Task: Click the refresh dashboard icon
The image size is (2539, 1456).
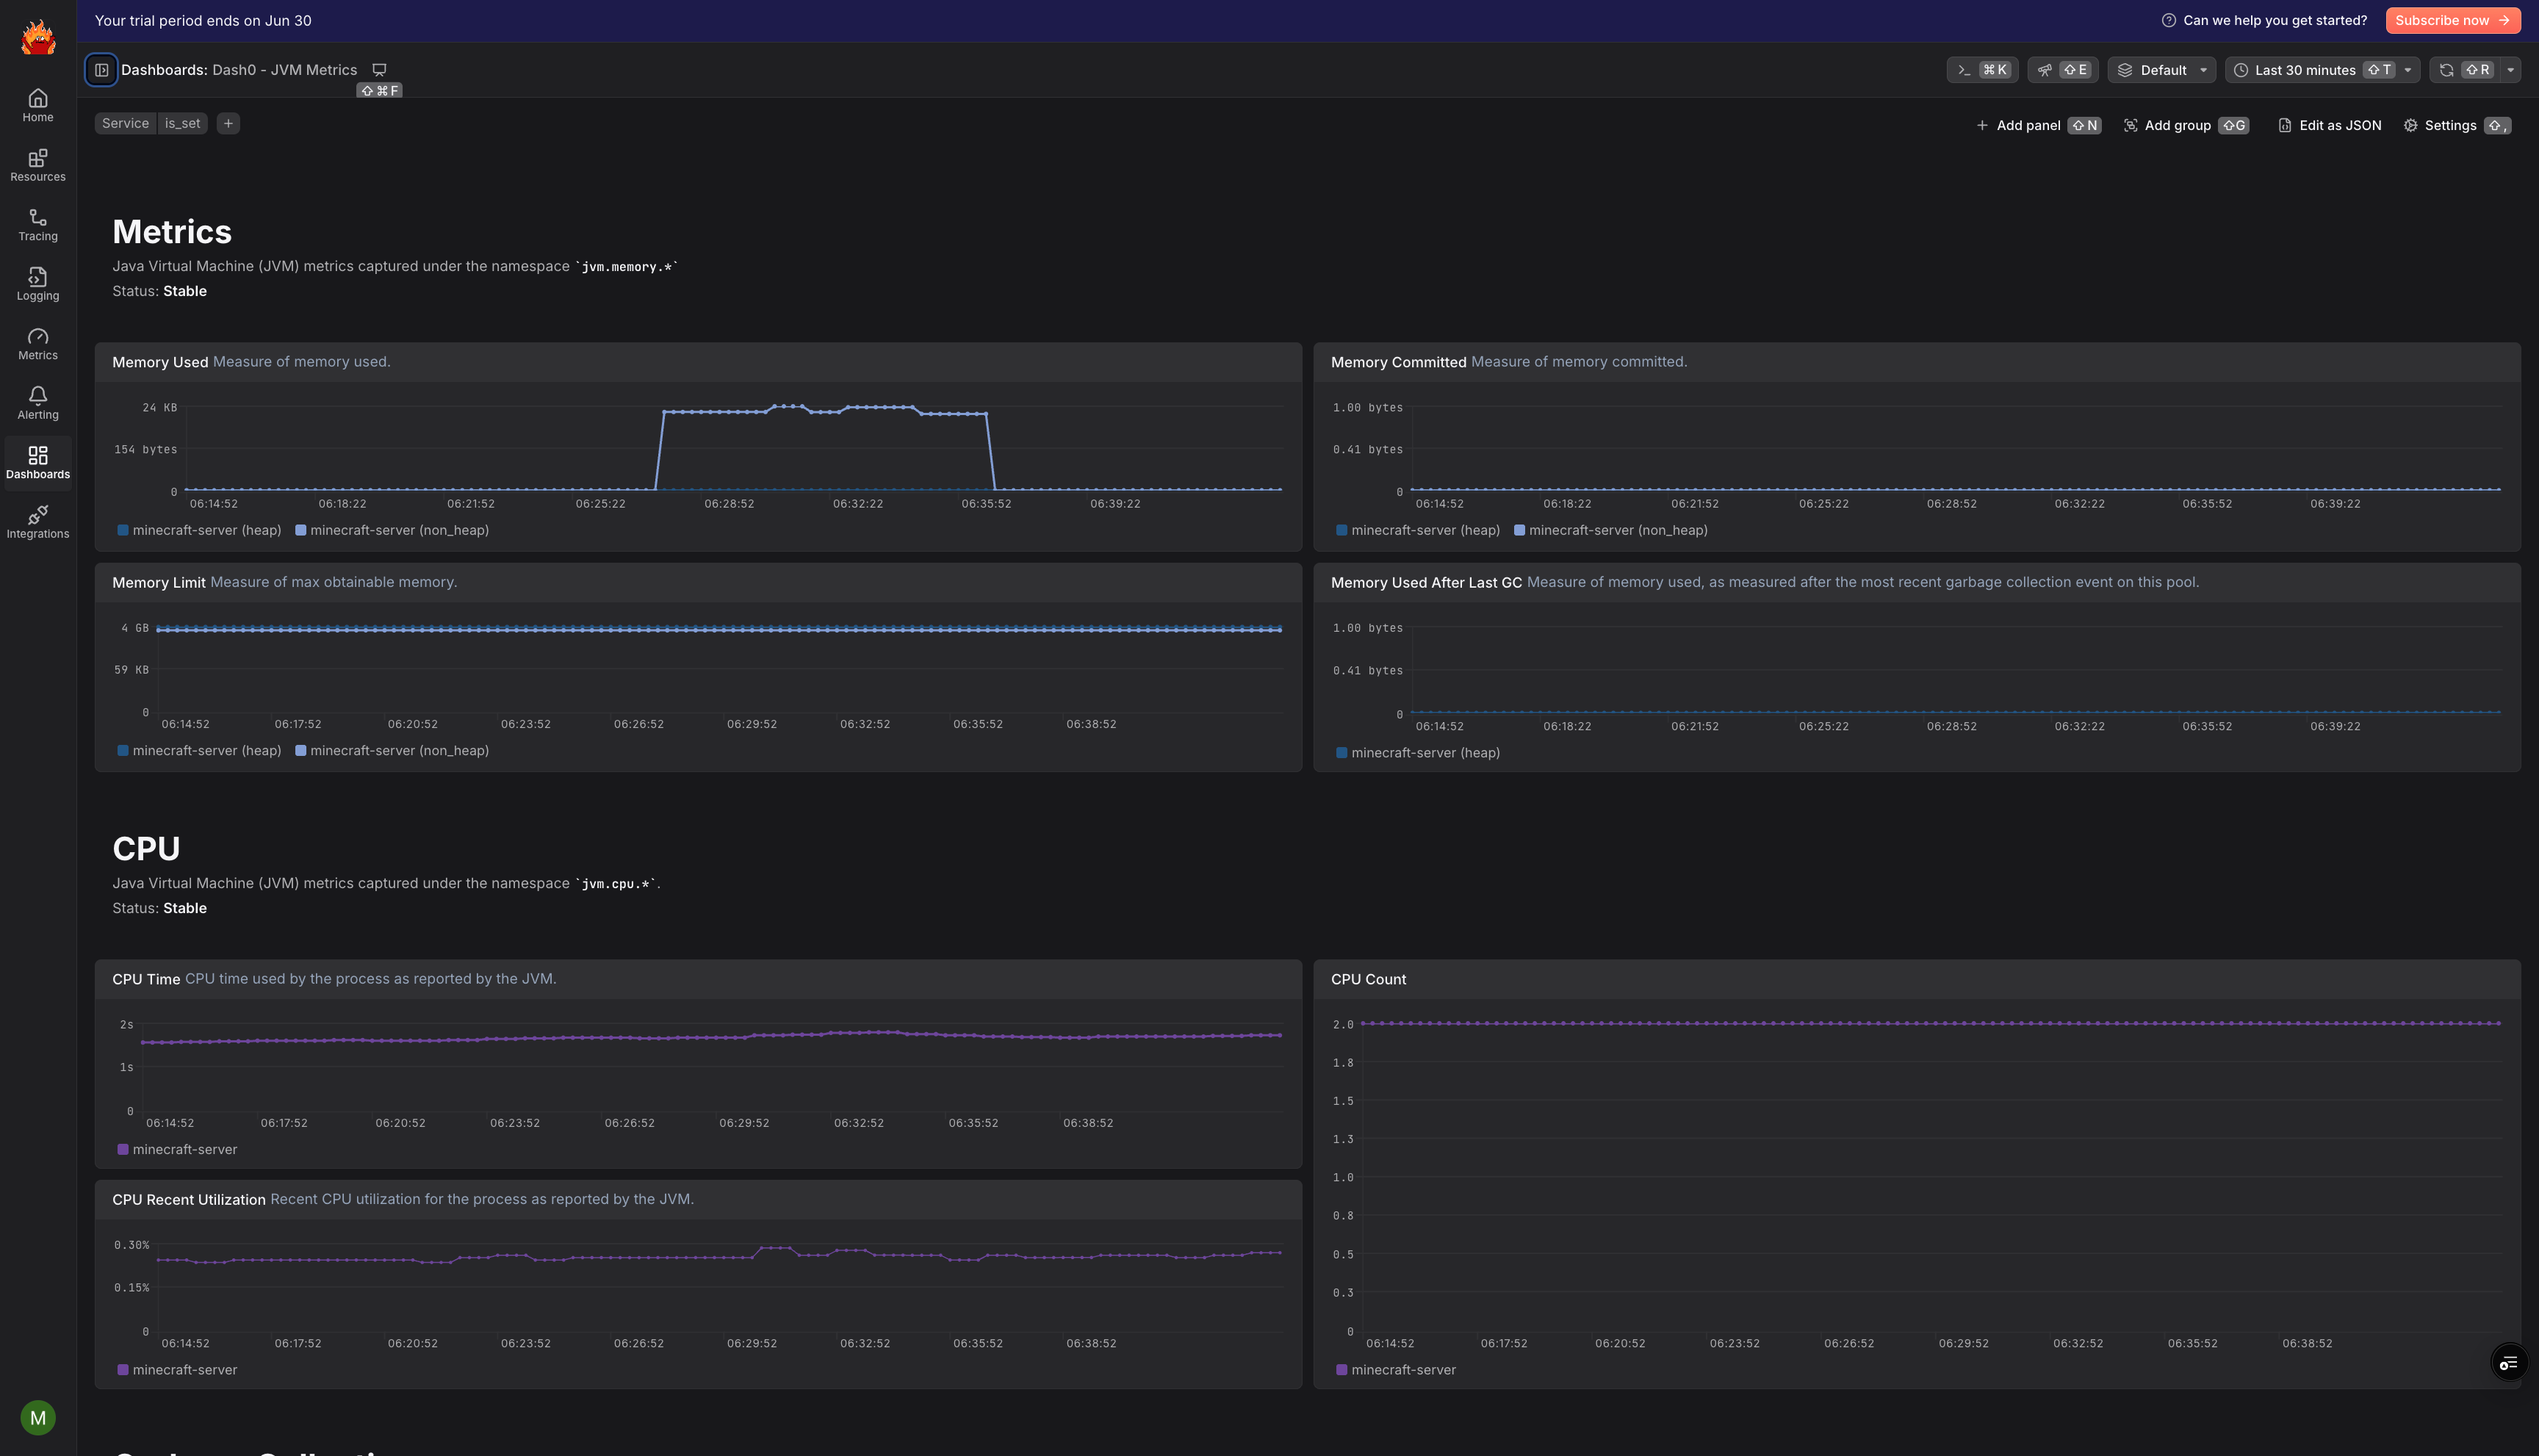Action: pyautogui.click(x=2447, y=70)
